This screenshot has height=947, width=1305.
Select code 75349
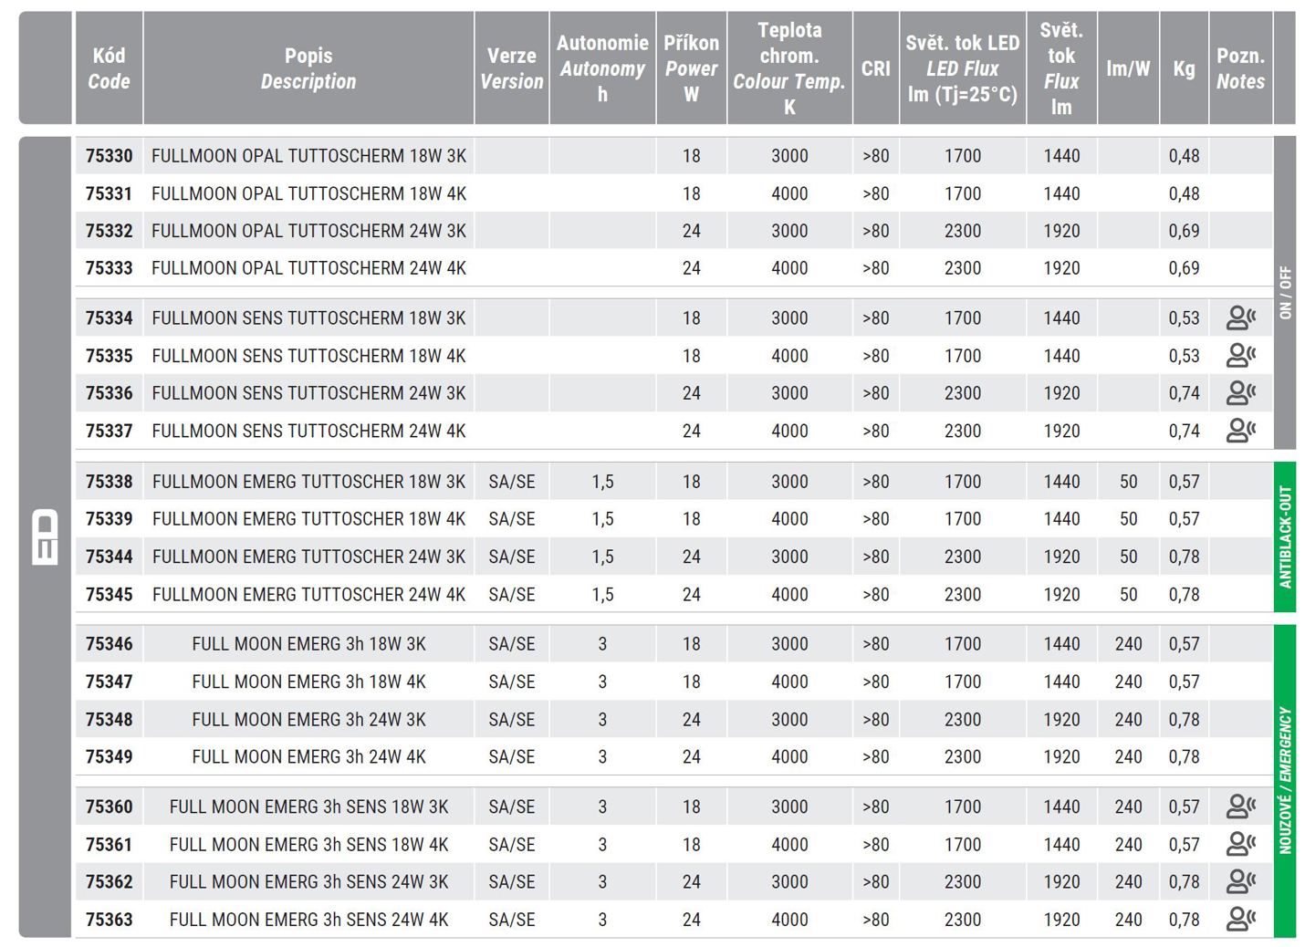[110, 756]
